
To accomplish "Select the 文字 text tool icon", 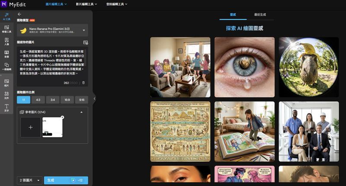I will (6, 108).
